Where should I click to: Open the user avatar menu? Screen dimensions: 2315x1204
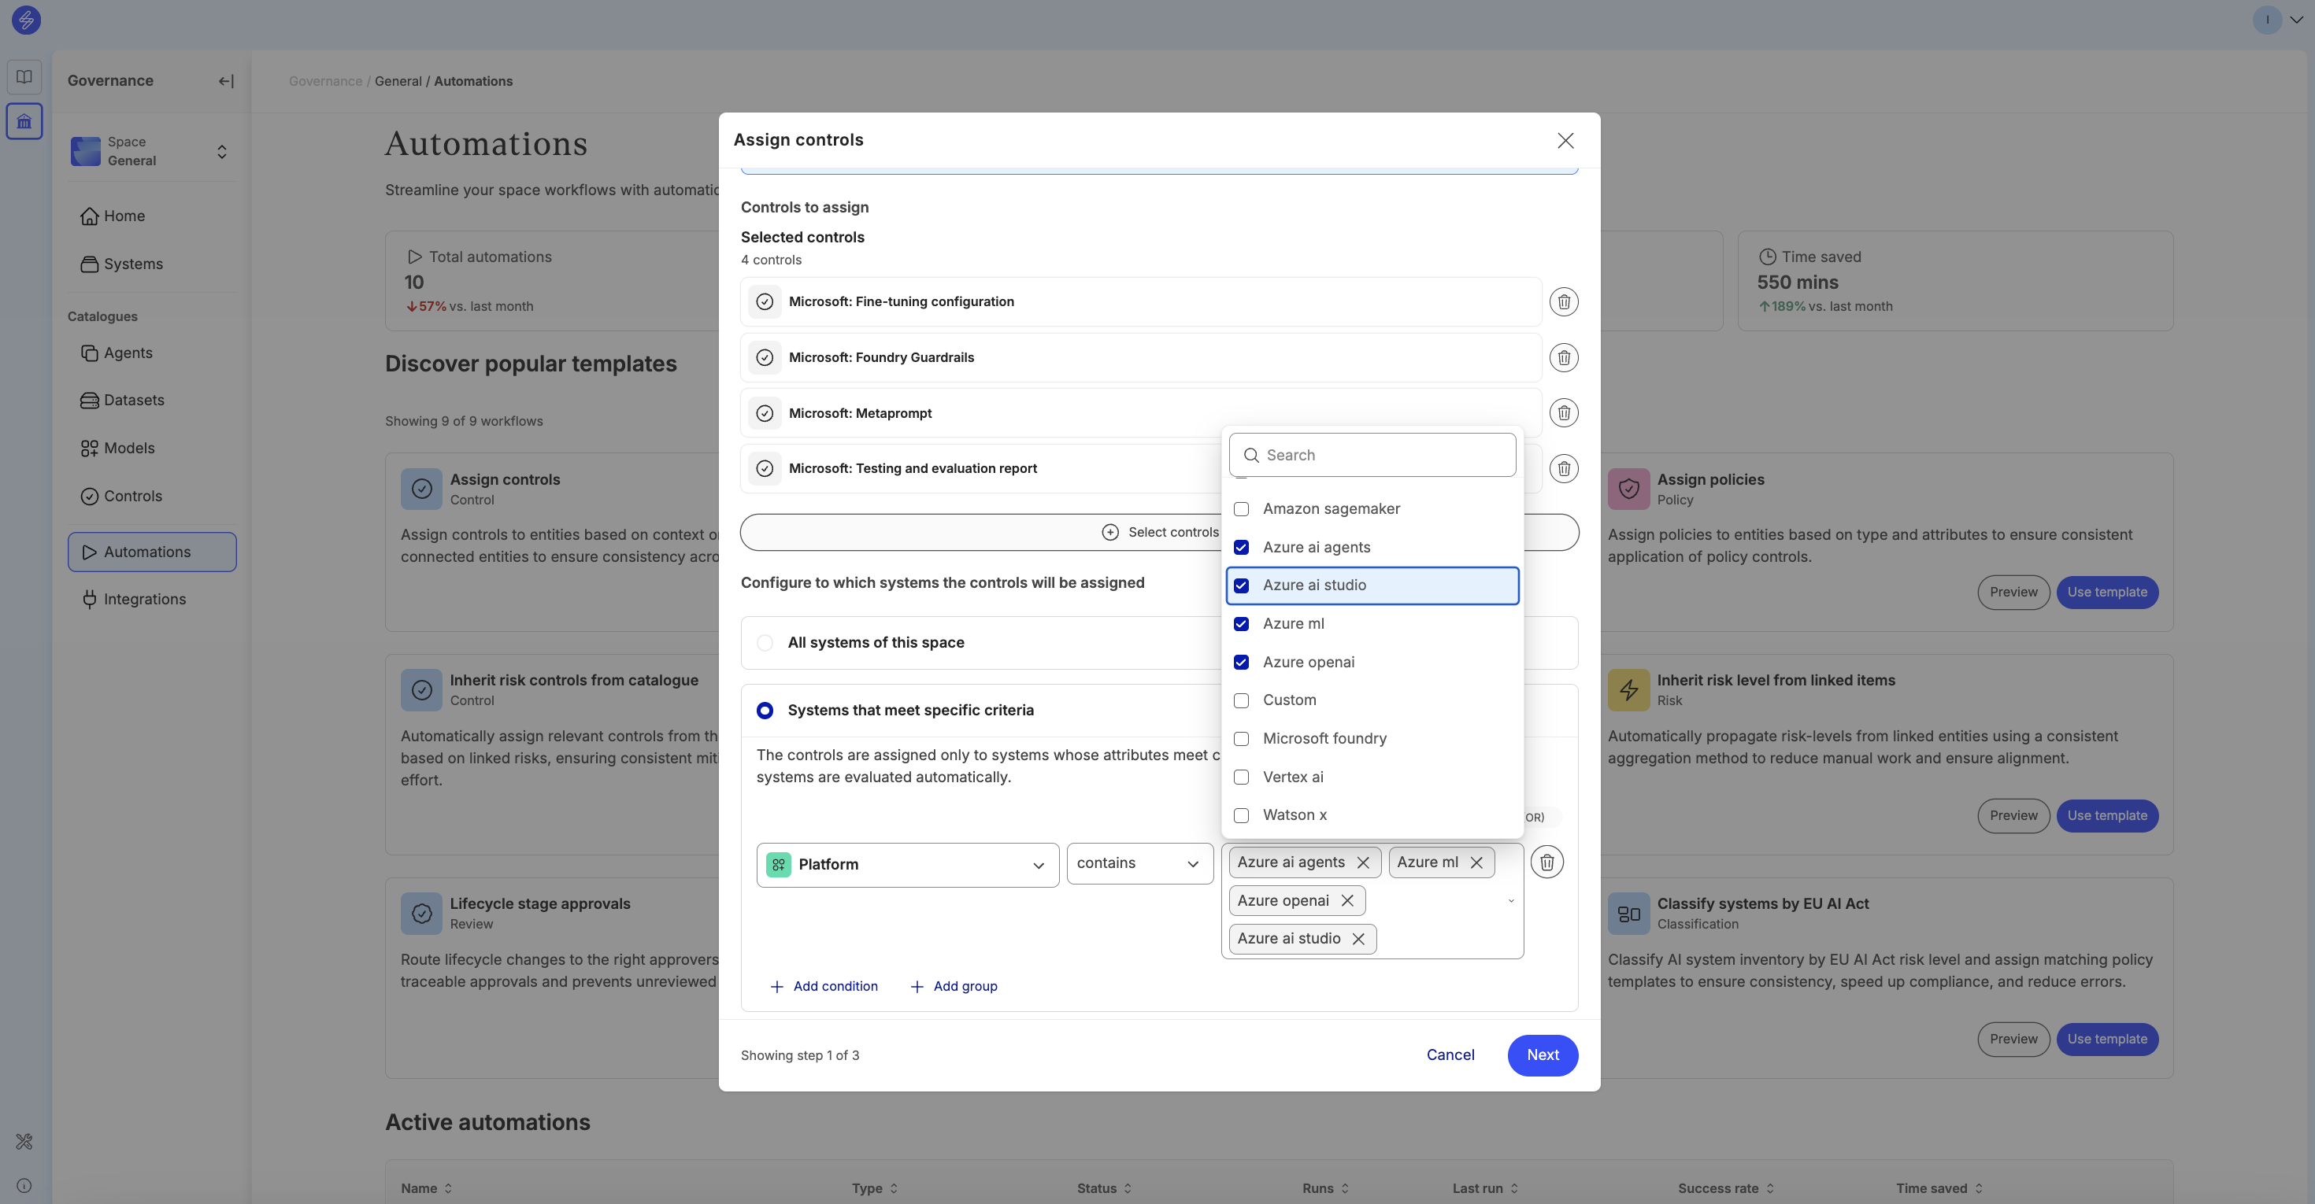coord(2268,20)
